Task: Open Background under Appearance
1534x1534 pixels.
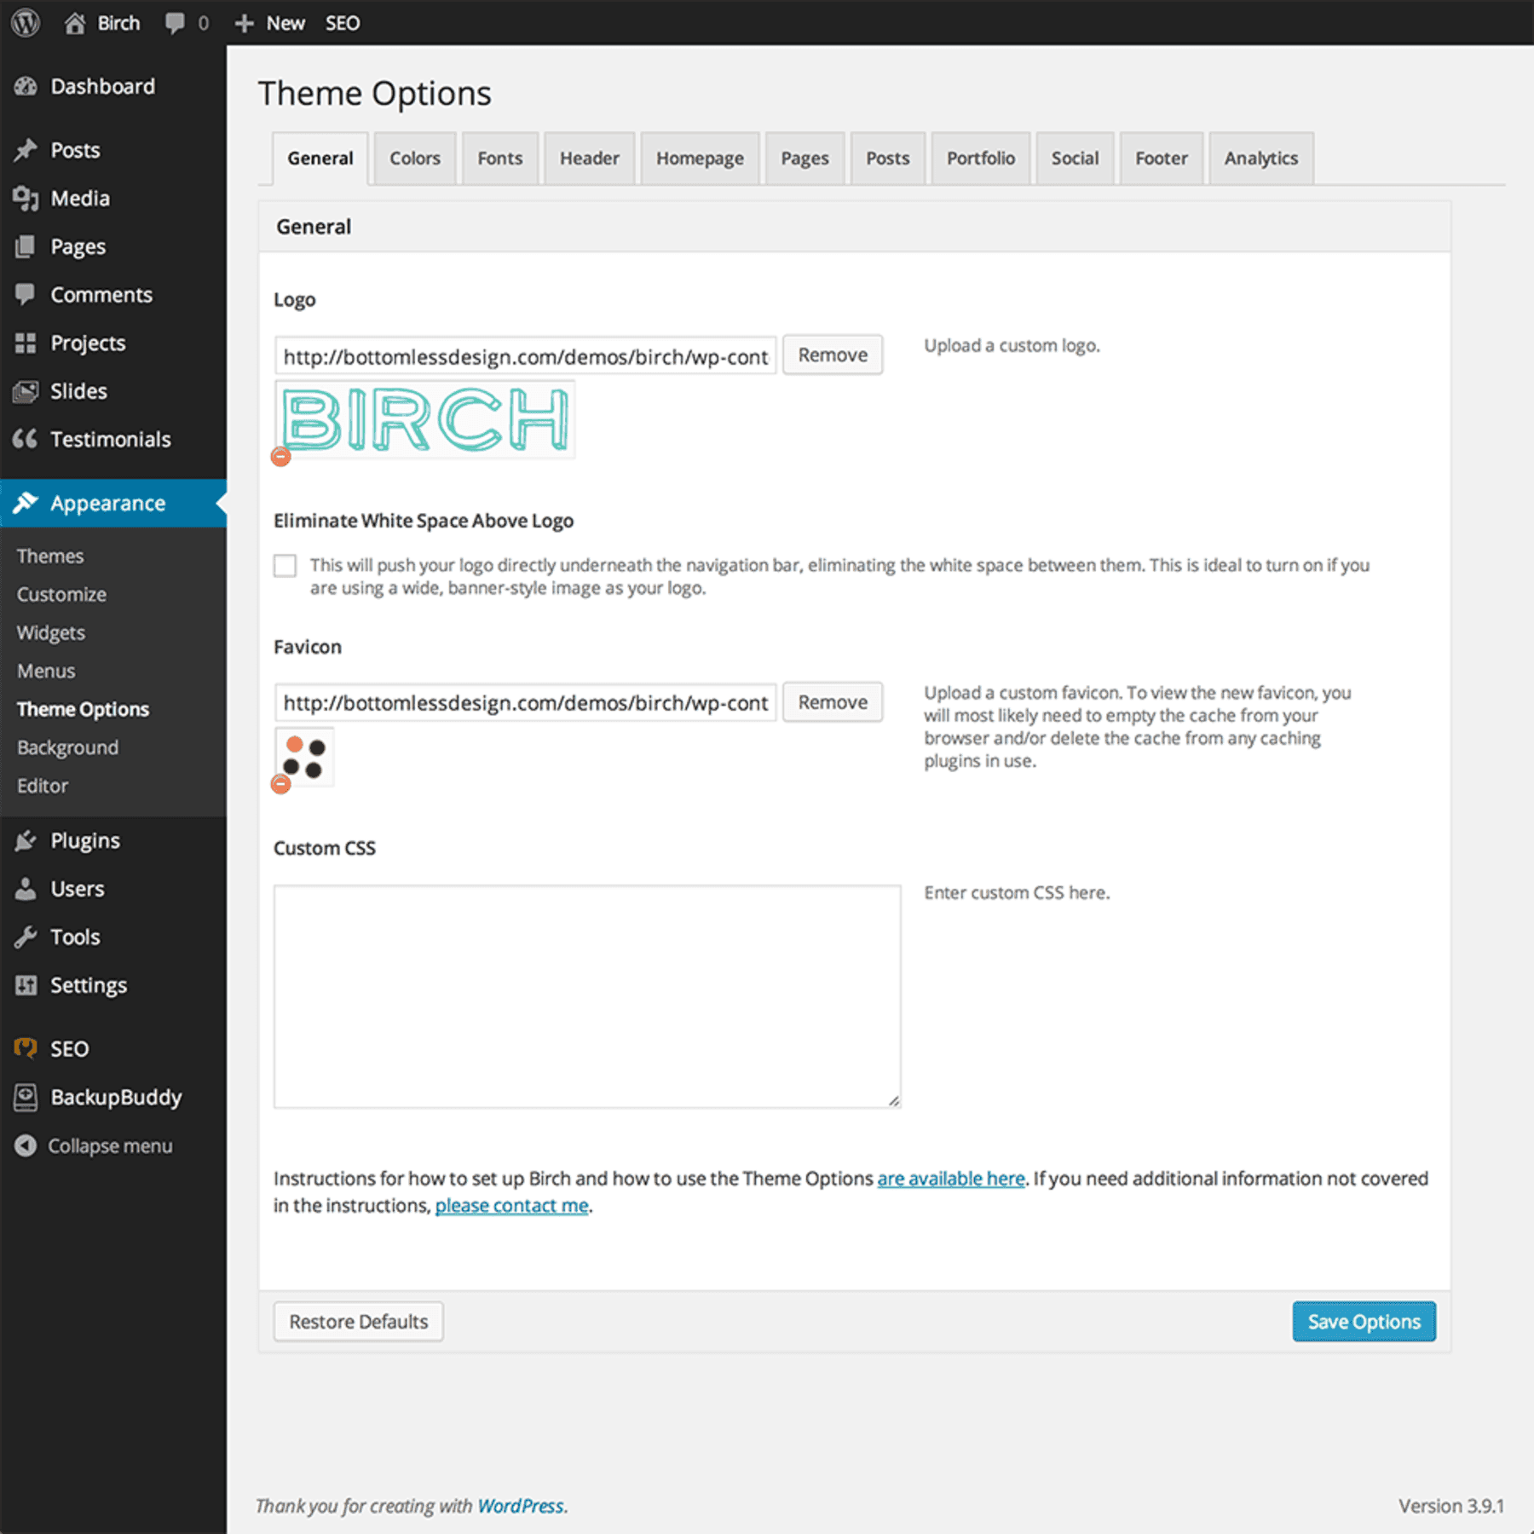Action: (x=67, y=747)
